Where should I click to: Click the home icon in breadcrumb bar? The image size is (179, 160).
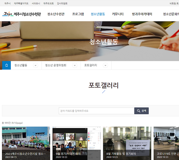pos(6,65)
